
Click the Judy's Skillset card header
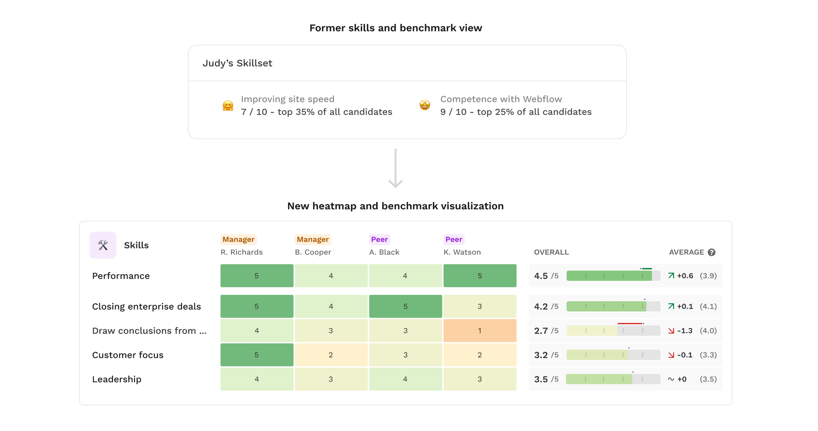407,63
